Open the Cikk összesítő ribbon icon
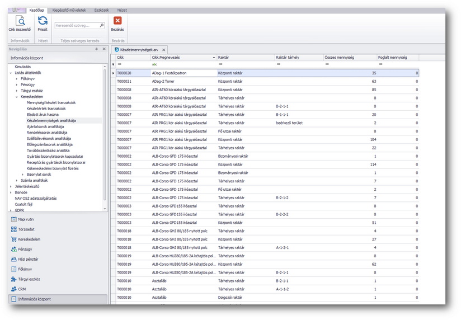 [x=19, y=22]
